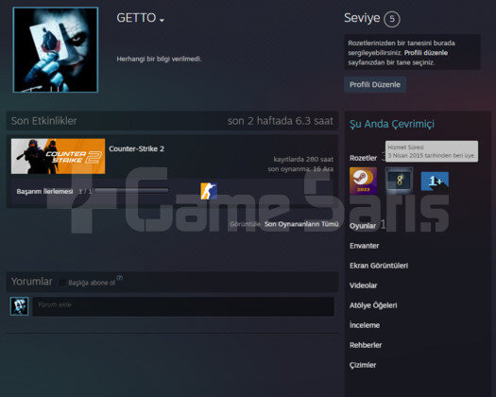Open the Steam 2023 badge icon
Screen dimensions: 496x397
(363, 181)
